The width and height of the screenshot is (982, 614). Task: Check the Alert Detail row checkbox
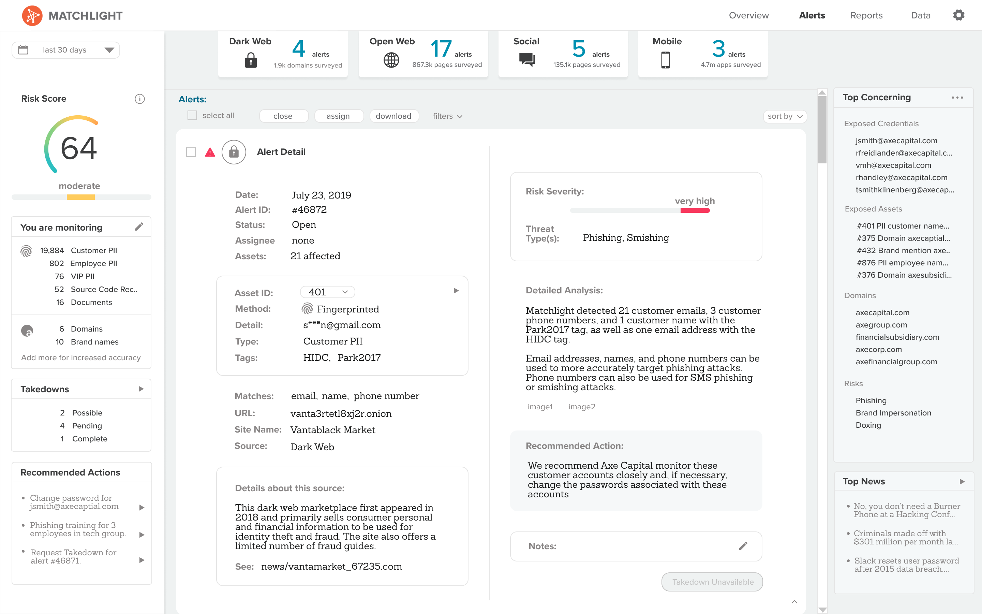click(x=190, y=151)
